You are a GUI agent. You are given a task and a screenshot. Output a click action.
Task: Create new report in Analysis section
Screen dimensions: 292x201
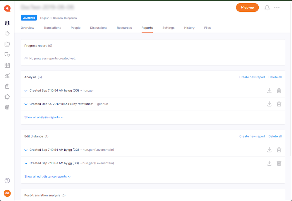[x=252, y=77]
